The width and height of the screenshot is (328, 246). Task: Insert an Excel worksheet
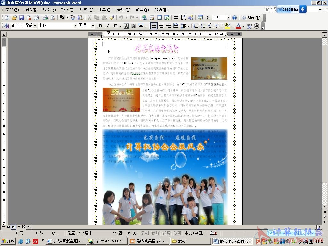pos(167,18)
